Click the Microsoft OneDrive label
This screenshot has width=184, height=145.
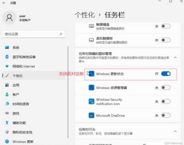click(x=110, y=116)
